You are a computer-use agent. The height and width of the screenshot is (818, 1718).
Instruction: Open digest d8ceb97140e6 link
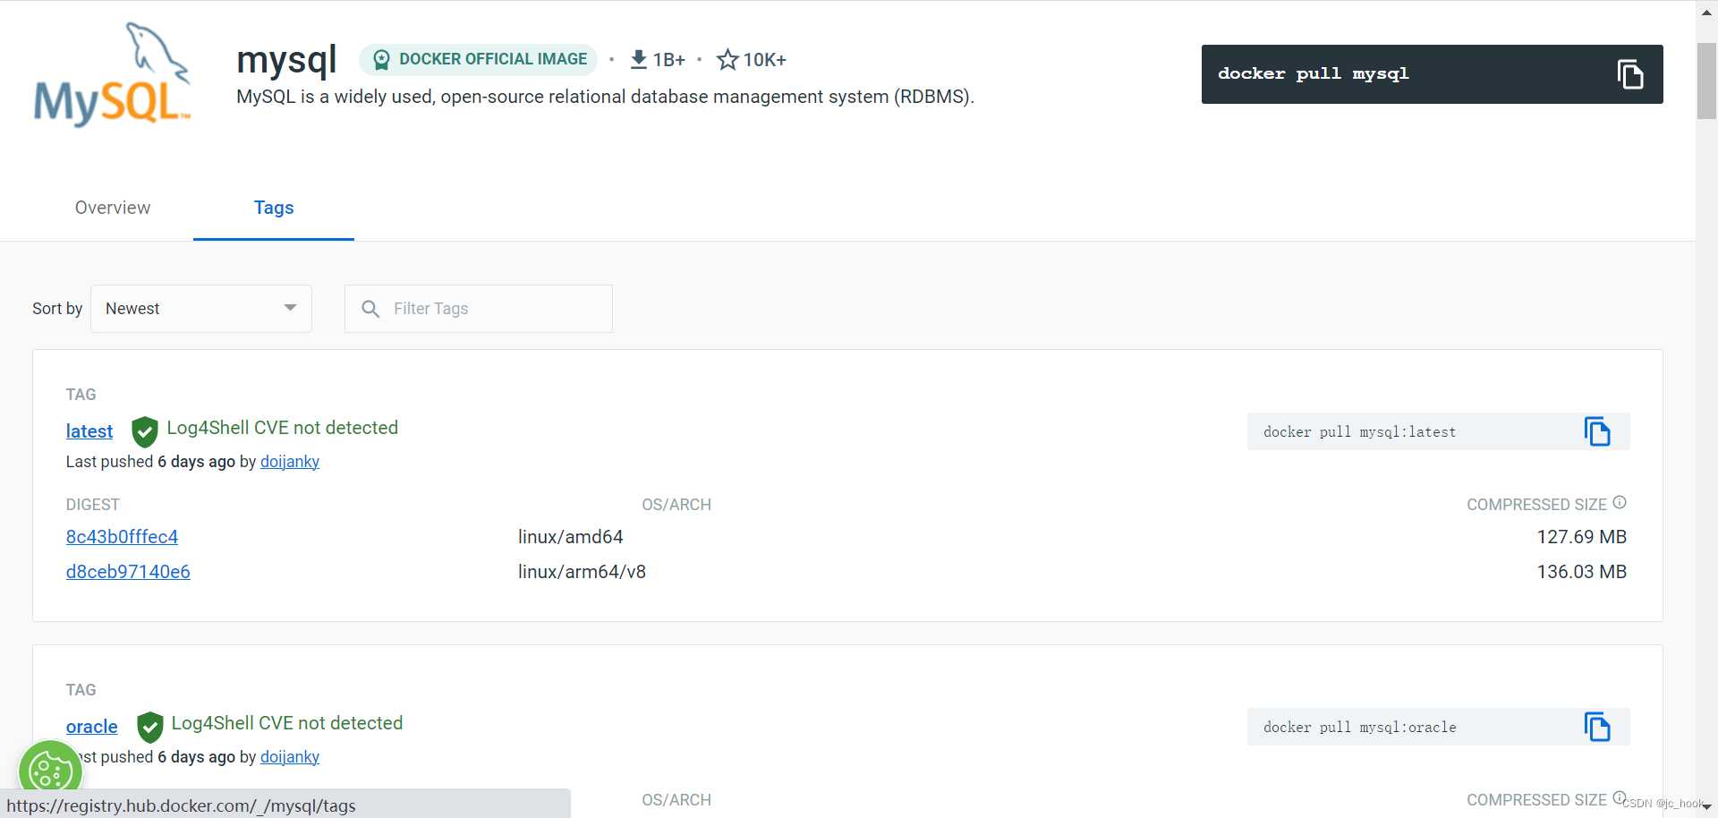(x=128, y=572)
